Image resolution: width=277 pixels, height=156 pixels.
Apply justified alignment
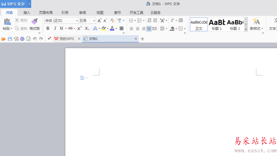149,28
